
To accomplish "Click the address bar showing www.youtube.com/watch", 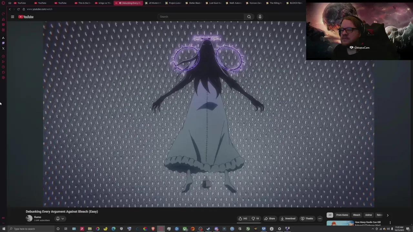I will click(39, 9).
